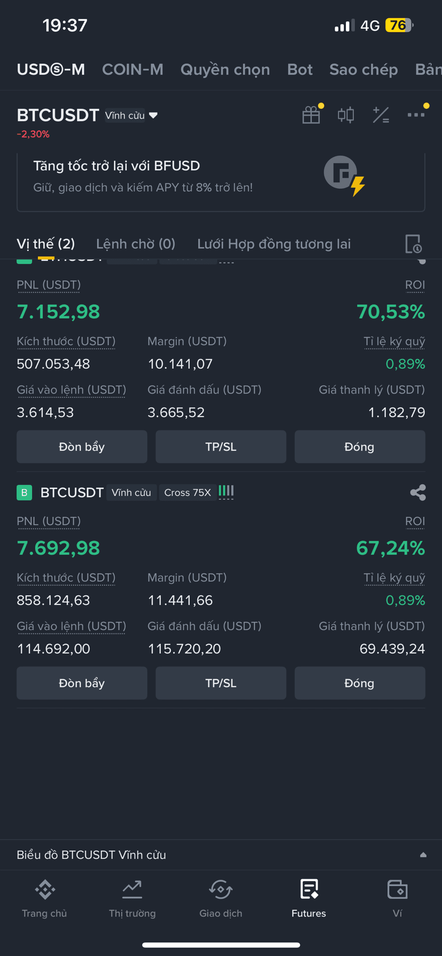
Task: Tap ROI label above 70,53%
Action: point(415,285)
